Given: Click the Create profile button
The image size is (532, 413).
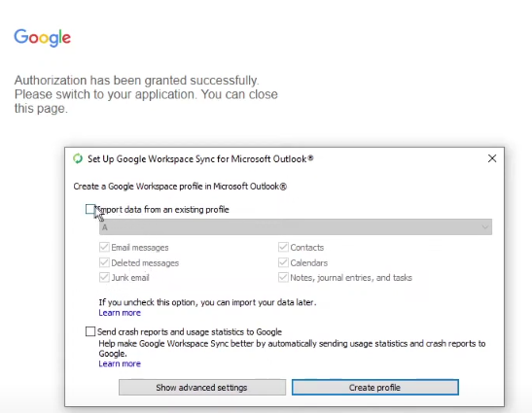Looking at the screenshot, I should [x=375, y=387].
